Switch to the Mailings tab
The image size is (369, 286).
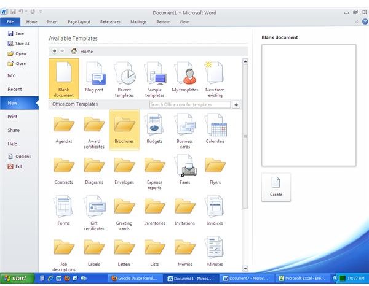[138, 22]
